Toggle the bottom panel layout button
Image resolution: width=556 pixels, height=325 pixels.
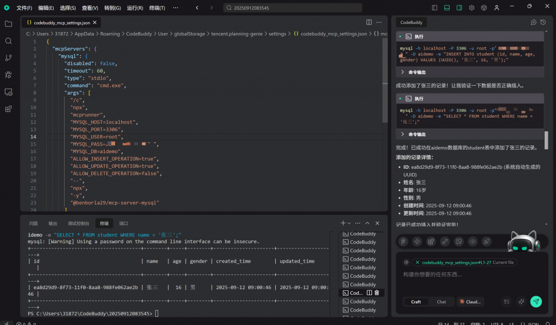(447, 8)
